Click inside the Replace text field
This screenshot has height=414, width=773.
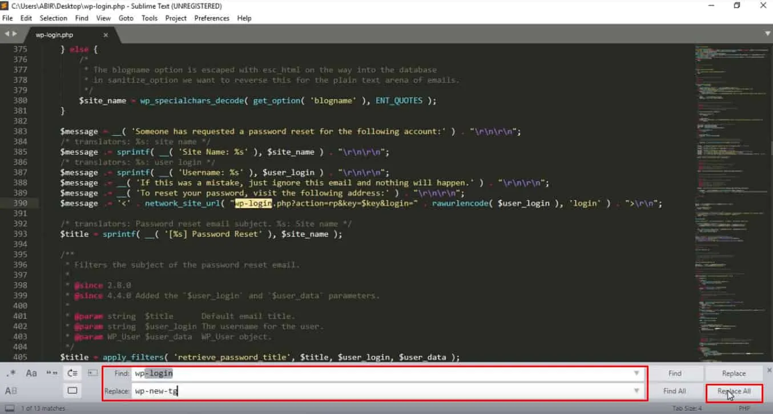(x=381, y=391)
